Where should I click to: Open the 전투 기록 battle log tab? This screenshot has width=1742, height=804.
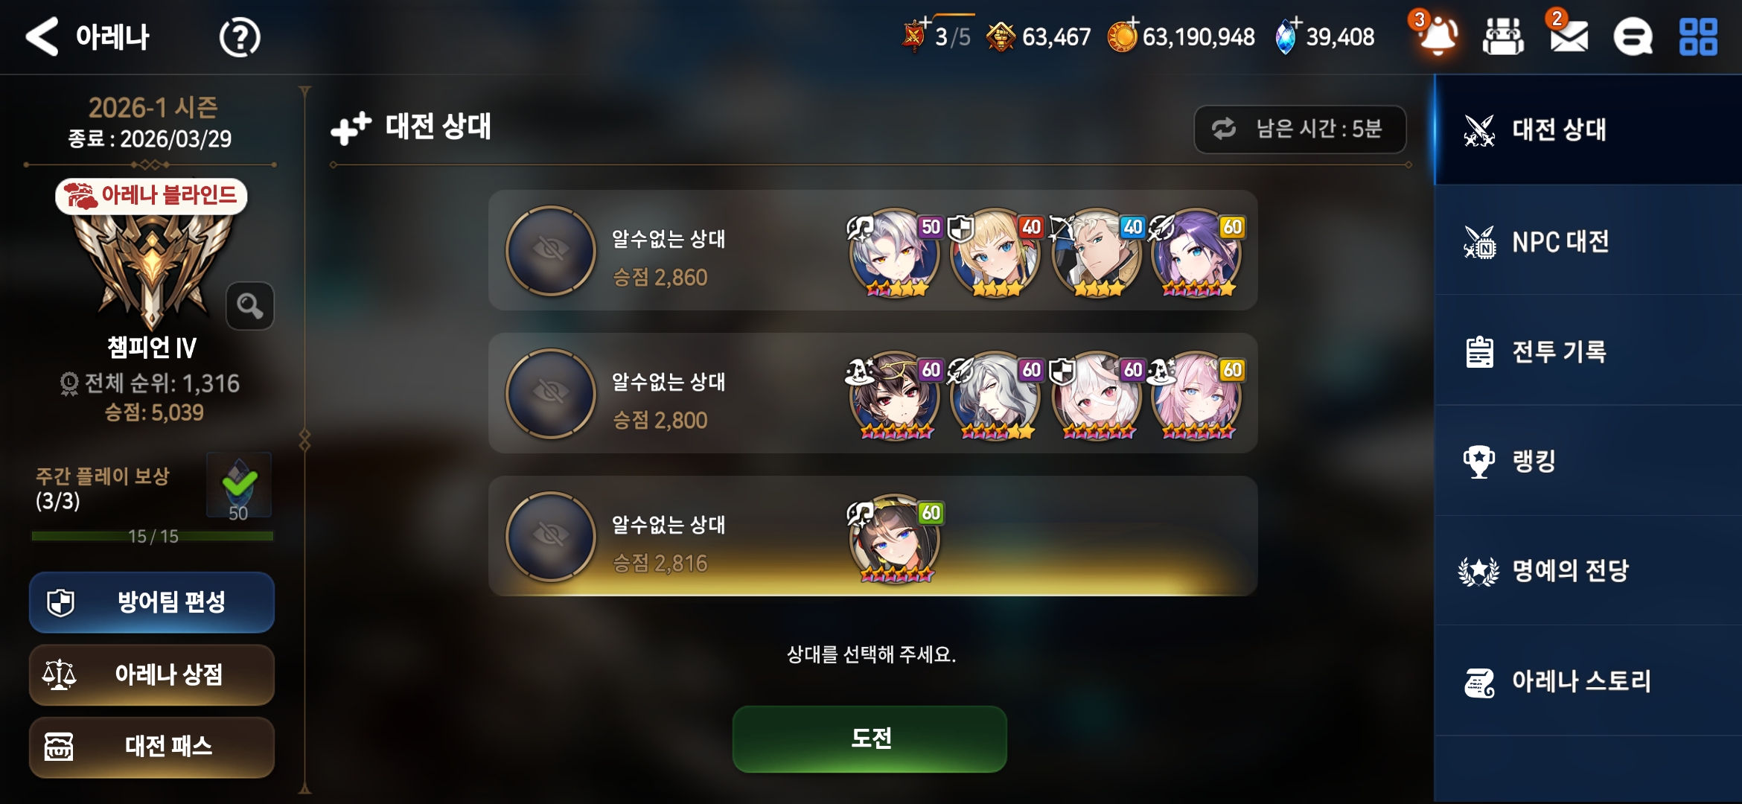pos(1588,351)
